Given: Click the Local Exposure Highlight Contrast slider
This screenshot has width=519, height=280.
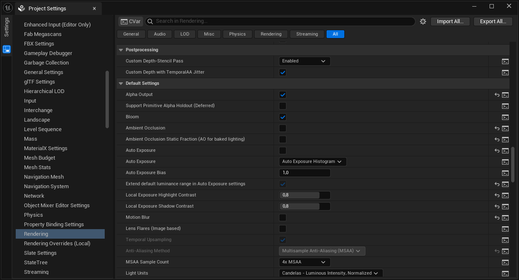Looking at the screenshot, I should pos(305,195).
